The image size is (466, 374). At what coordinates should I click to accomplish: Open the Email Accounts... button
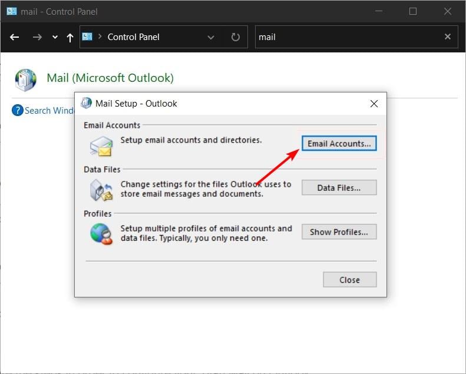point(339,144)
